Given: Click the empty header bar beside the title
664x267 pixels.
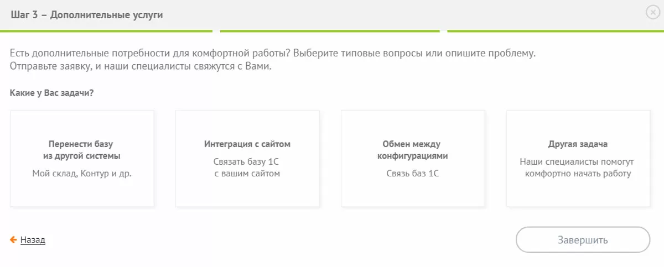Looking at the screenshot, I should [x=387, y=15].
